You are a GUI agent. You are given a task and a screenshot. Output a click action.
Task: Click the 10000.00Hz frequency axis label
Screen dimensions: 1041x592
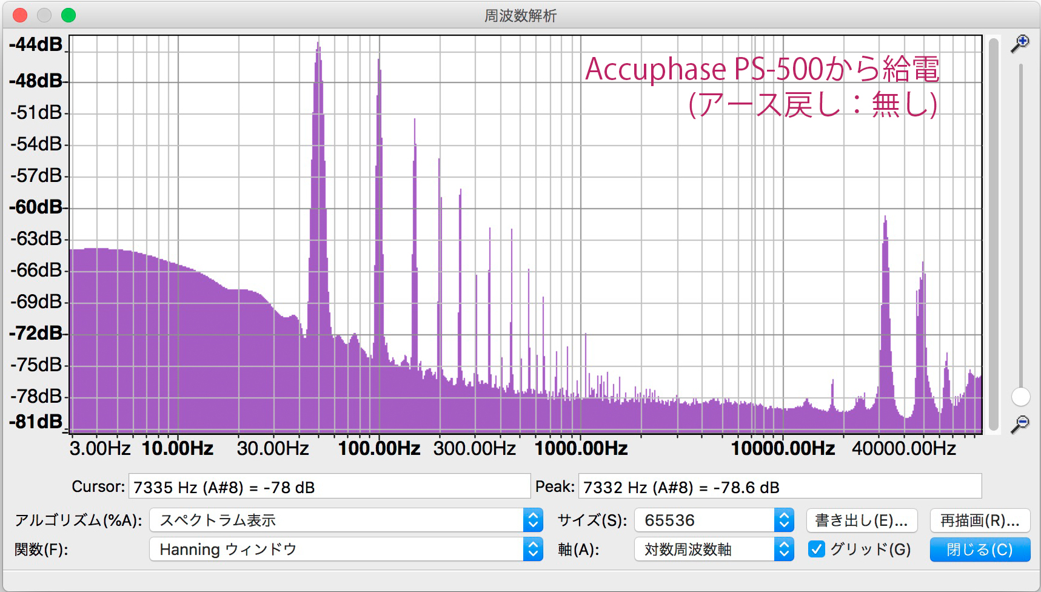(x=783, y=448)
